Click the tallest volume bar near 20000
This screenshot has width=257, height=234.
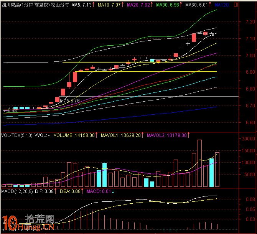199,163
